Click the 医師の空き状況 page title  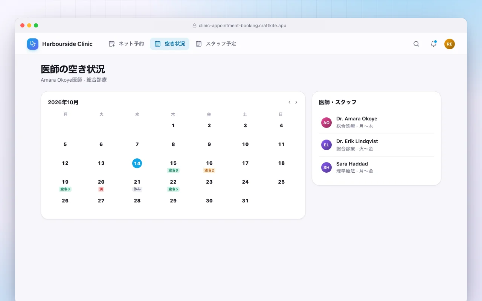click(x=73, y=69)
